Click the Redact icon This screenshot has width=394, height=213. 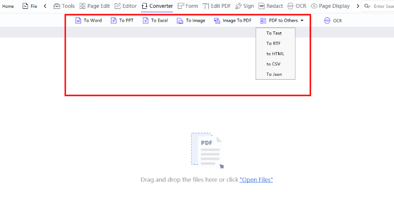[262, 6]
